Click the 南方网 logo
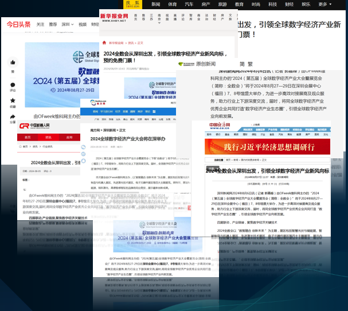The image size is (348, 311). coord(98,102)
